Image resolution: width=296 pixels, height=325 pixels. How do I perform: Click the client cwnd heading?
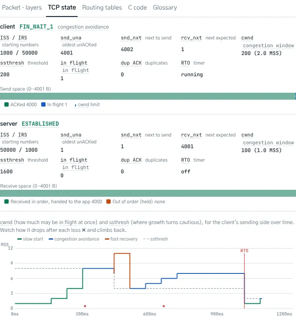pos(247,38)
